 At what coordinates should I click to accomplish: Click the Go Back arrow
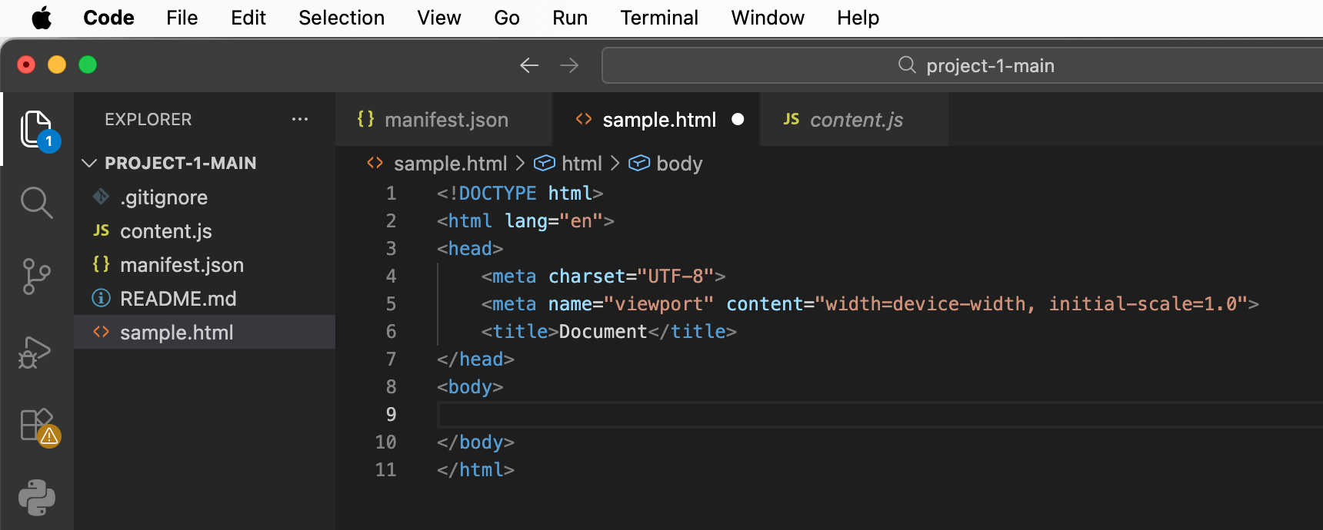529,66
